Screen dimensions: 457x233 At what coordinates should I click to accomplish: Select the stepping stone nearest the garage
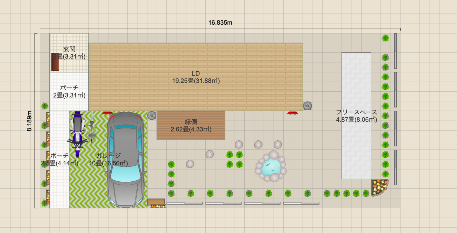[190, 164]
